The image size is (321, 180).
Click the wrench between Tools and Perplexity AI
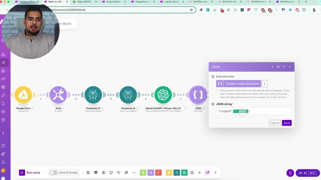point(76,99)
